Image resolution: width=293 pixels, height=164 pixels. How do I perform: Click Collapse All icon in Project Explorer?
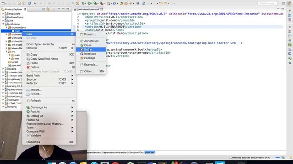point(43,9)
